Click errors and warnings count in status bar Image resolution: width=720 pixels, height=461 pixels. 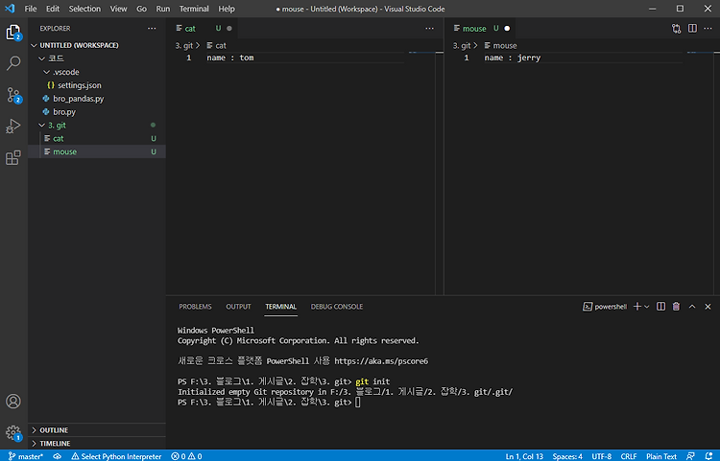pyautogui.click(x=186, y=456)
